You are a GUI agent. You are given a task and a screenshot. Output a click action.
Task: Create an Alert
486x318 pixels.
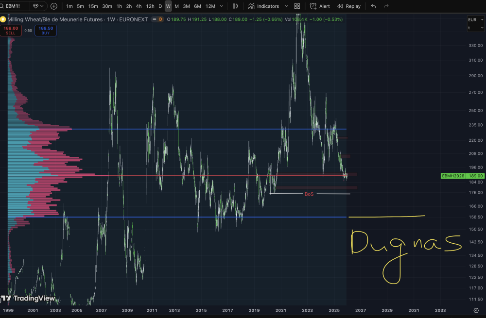320,6
